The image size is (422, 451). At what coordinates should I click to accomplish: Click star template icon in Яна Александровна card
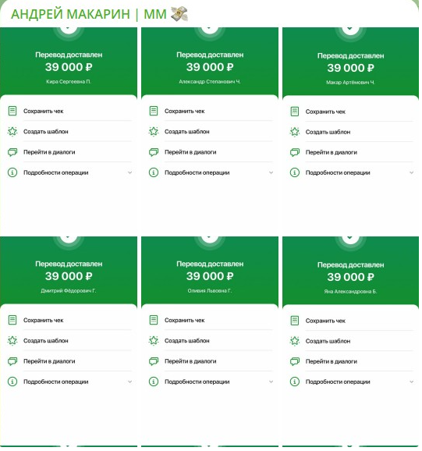295,341
